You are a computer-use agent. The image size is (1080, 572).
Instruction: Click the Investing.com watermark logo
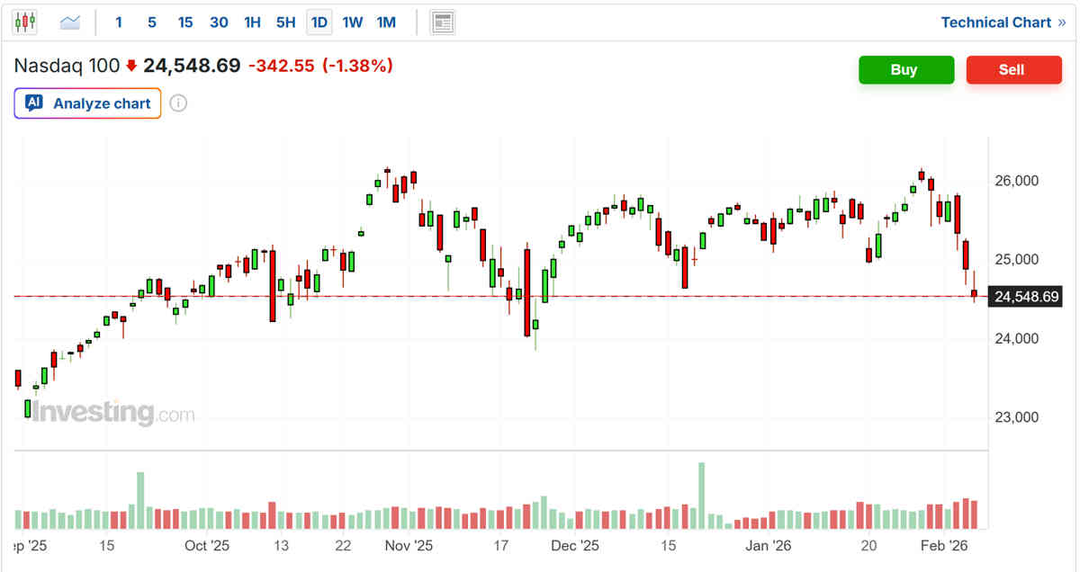(108, 413)
